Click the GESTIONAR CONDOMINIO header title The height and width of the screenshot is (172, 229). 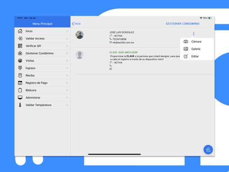(x=183, y=24)
